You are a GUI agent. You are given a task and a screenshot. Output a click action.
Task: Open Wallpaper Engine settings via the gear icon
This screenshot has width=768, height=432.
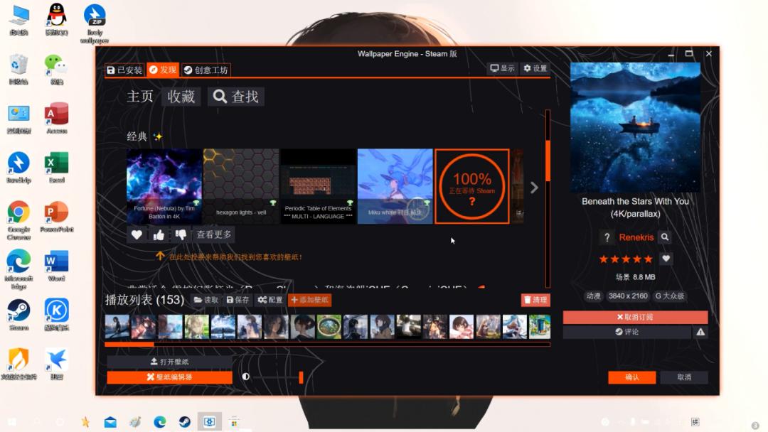[528, 67]
